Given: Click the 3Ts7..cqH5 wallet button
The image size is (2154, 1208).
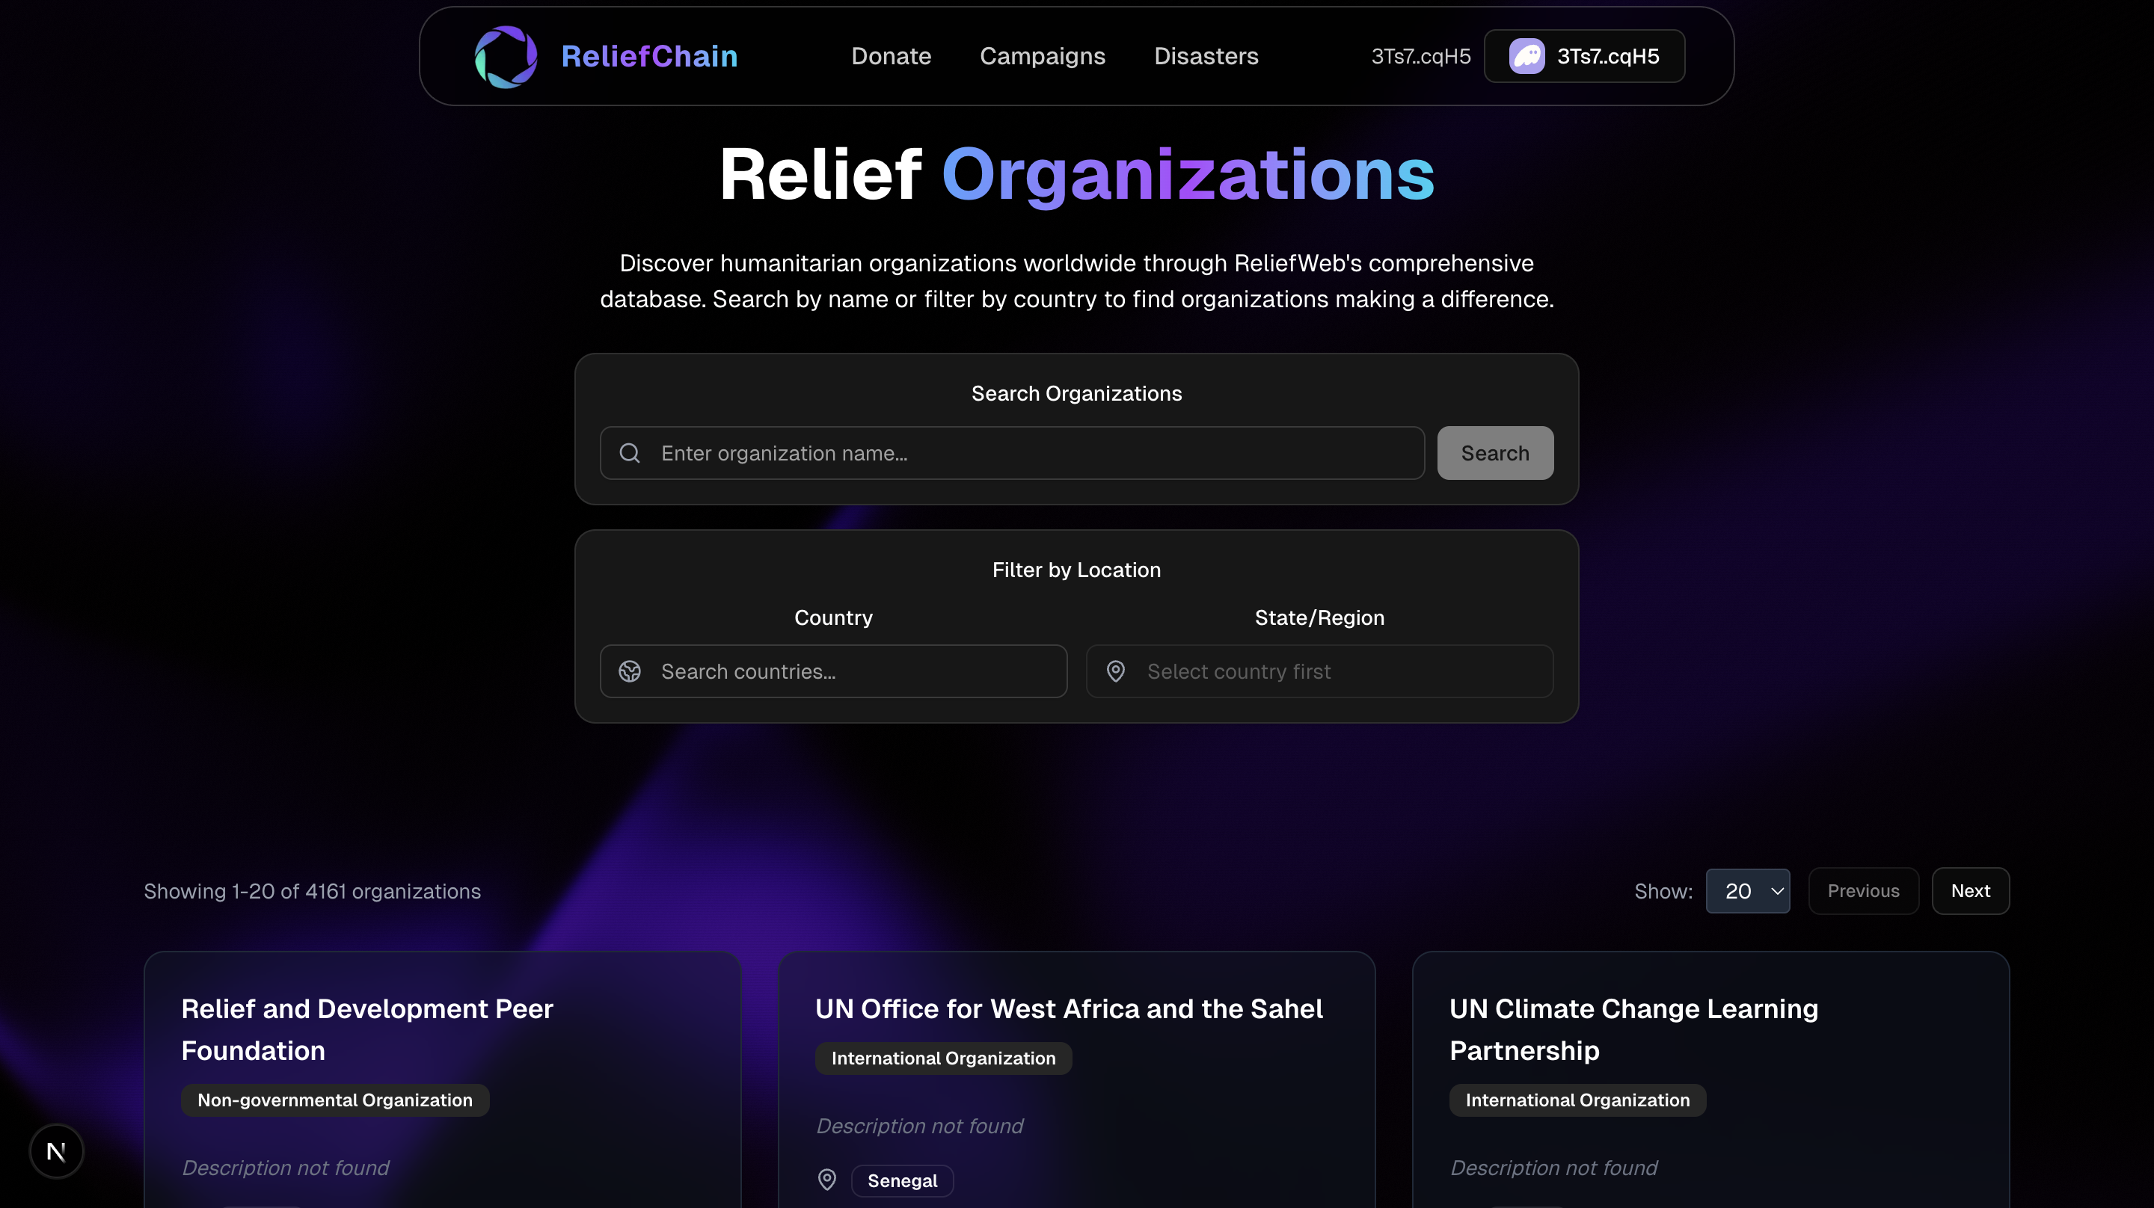Looking at the screenshot, I should click(1584, 56).
